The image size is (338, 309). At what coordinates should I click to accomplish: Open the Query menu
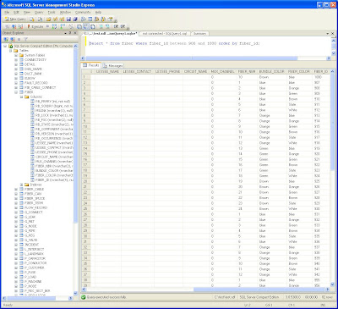[39, 13]
